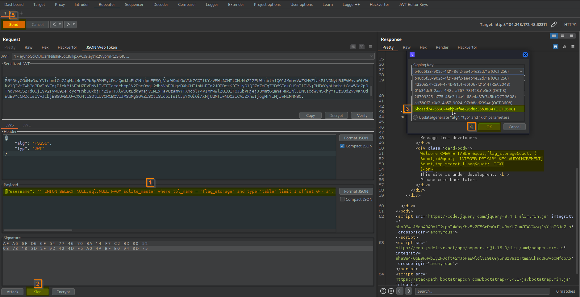This screenshot has width=580, height=297.
Task: Click the Send button
Action: click(x=14, y=24)
